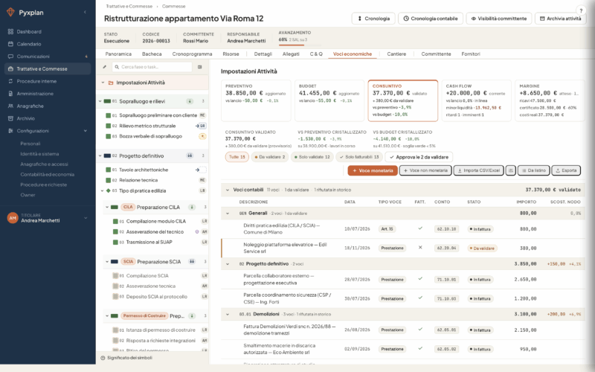Click the column settings icon near Da listino

pyautogui.click(x=510, y=170)
